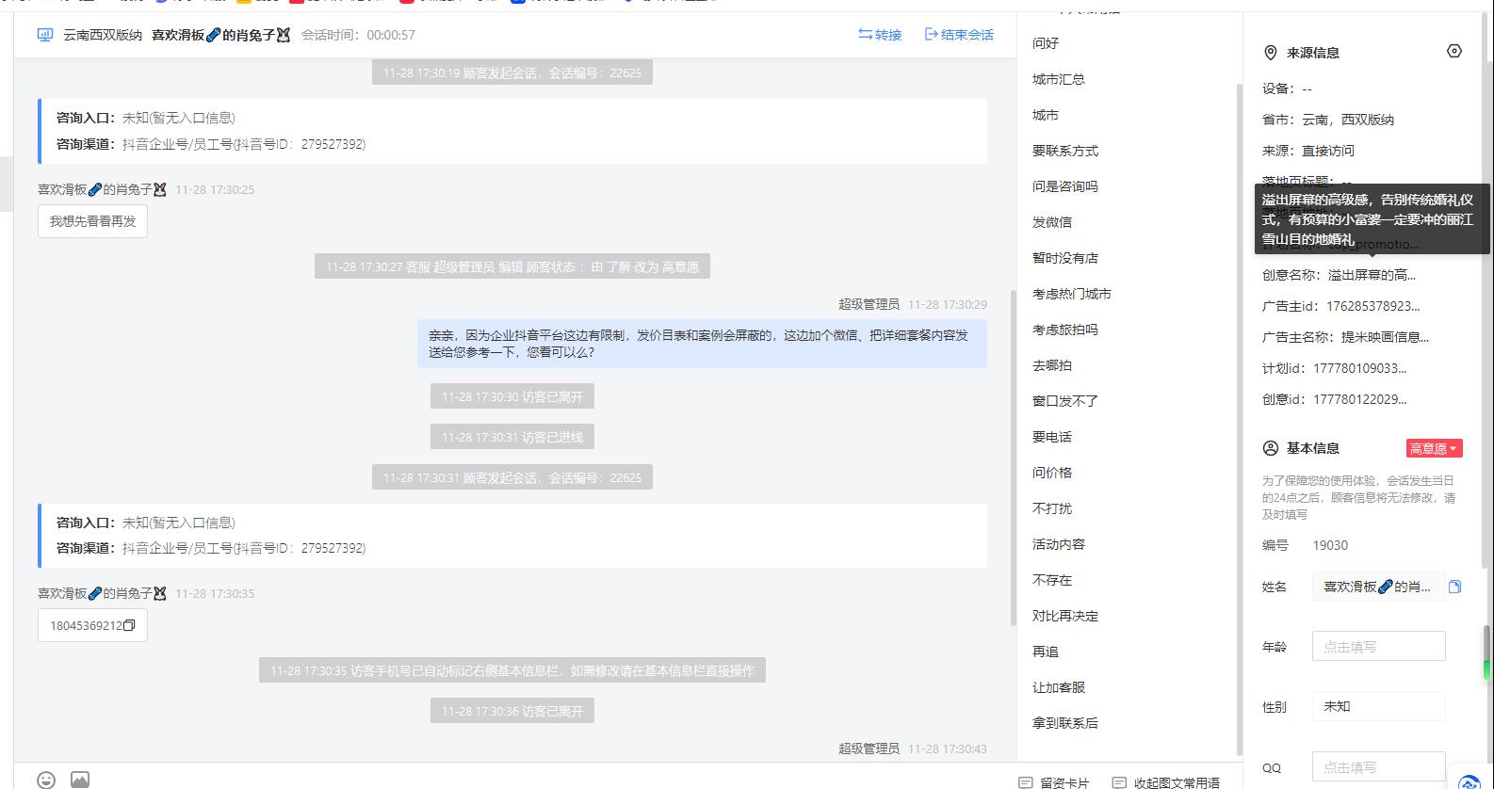Open the emoji picker icon

pyautogui.click(x=46, y=780)
